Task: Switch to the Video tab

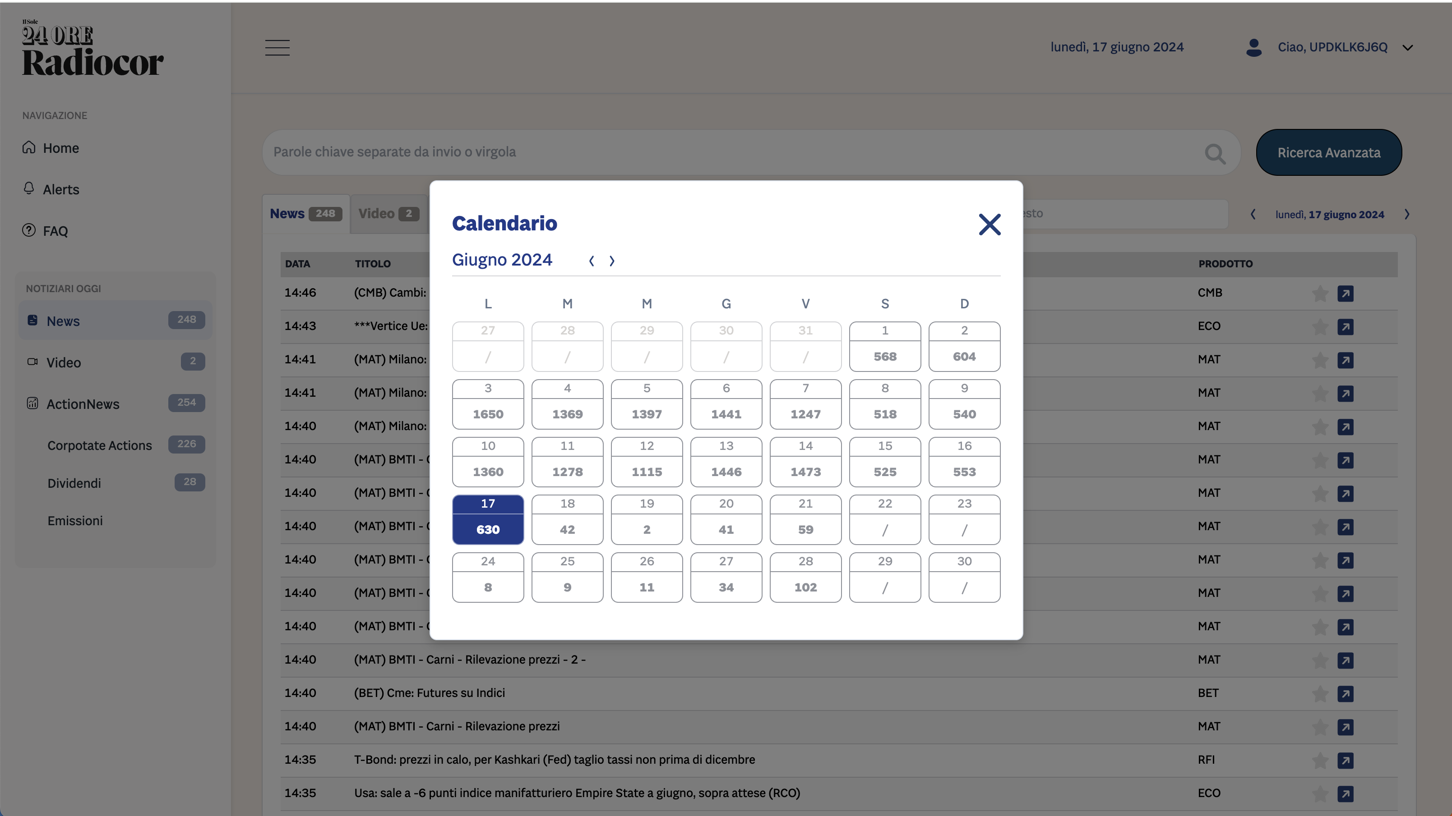Action: 387,213
